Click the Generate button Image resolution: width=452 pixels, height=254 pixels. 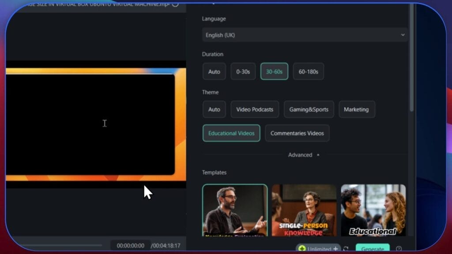click(372, 248)
